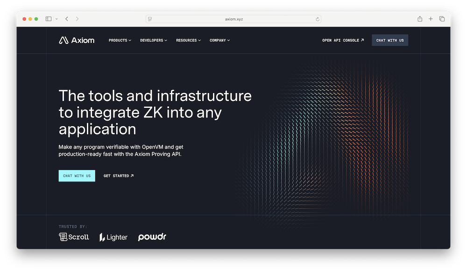The image size is (467, 271).
Task: Follow the Get Started link
Action: tap(119, 176)
